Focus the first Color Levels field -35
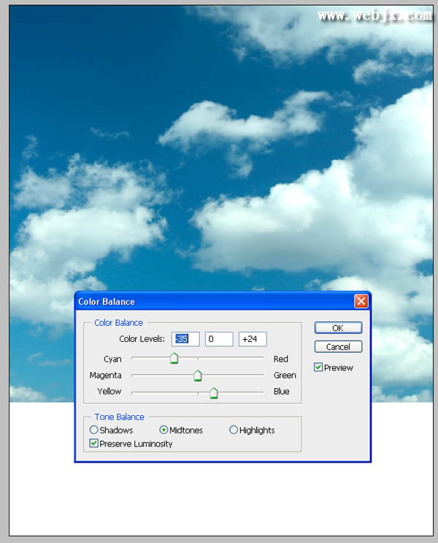Viewport: 438px width, 543px height. [185, 339]
